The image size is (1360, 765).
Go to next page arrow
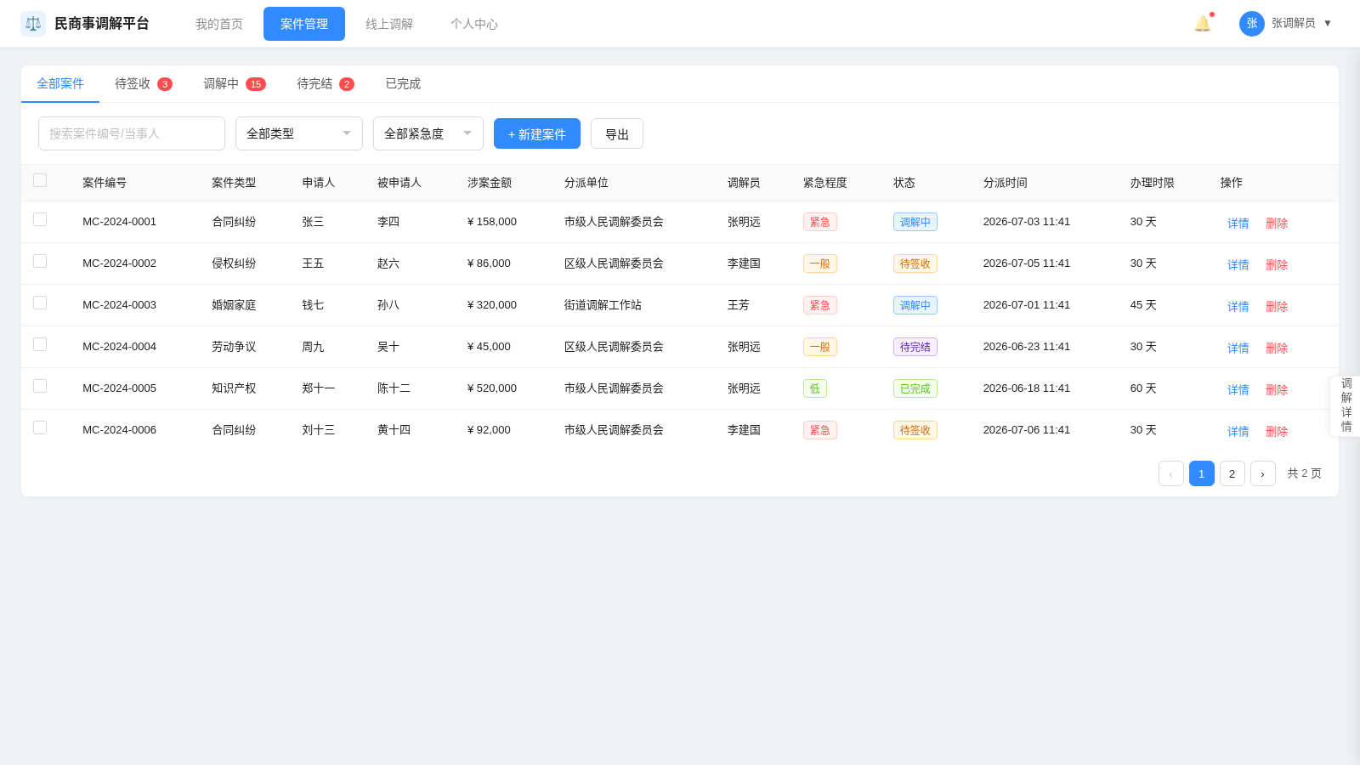[x=1262, y=473]
